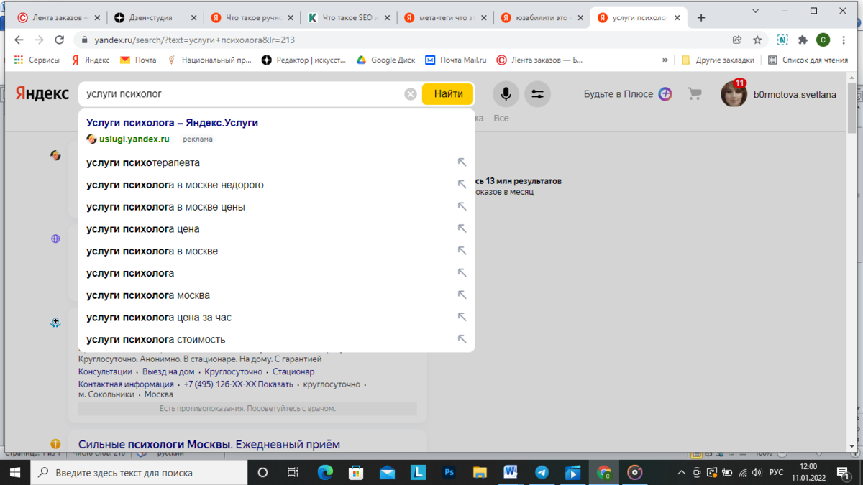Viewport: 863px width, 485px height.
Task: Open Microsoft Word from the taskbar
Action: (511, 472)
